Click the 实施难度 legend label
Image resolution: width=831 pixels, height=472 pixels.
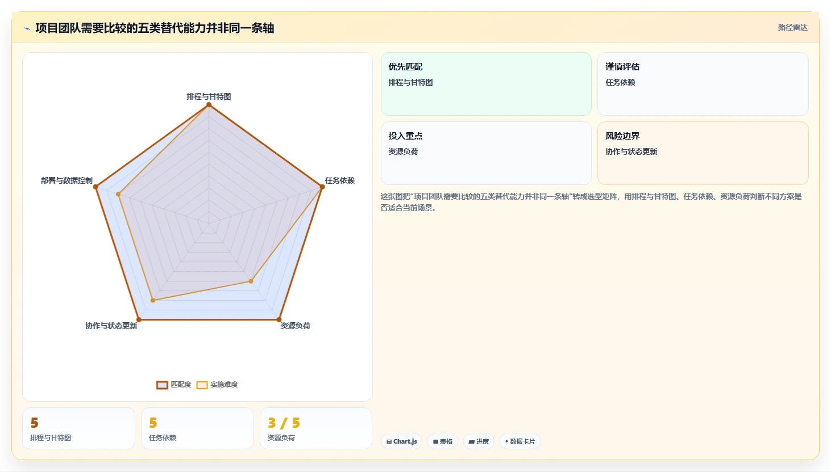click(224, 385)
